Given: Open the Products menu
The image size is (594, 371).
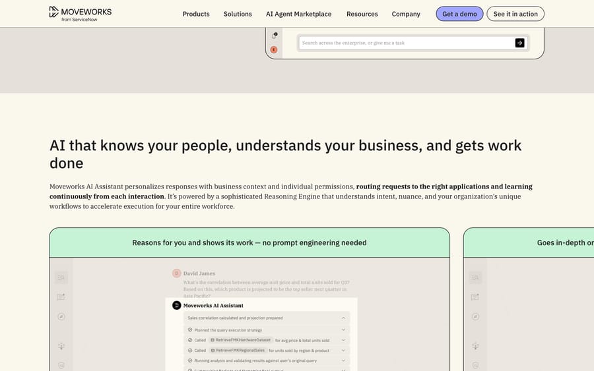Looking at the screenshot, I should 196,14.
